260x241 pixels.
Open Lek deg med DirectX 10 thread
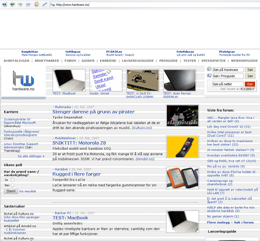(229, 127)
